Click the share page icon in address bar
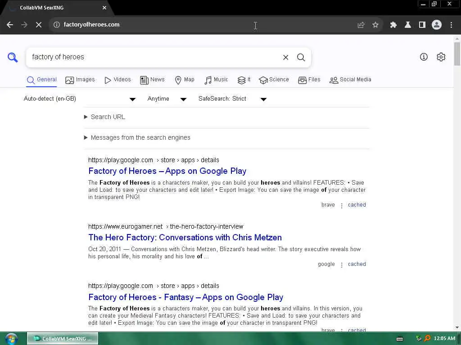 pos(361,25)
